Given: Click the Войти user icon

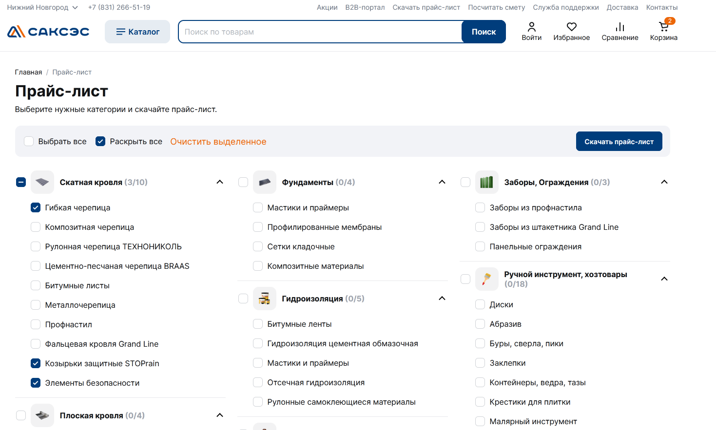Looking at the screenshot, I should click(x=531, y=27).
